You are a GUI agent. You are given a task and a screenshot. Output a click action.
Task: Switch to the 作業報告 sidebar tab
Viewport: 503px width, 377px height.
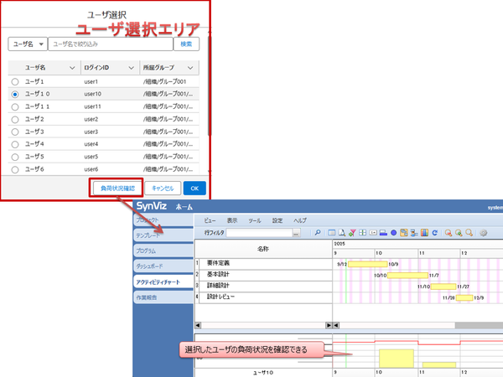[163, 297]
